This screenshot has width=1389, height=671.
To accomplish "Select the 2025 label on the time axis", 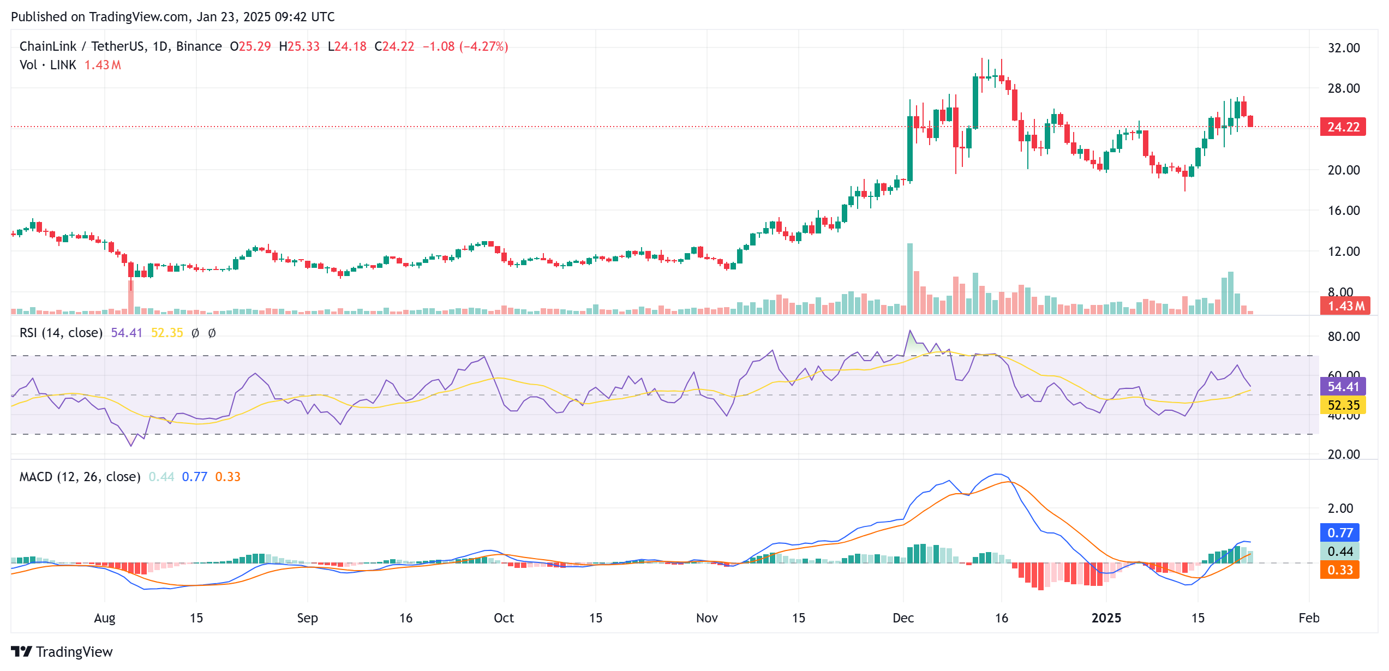I will click(1106, 619).
